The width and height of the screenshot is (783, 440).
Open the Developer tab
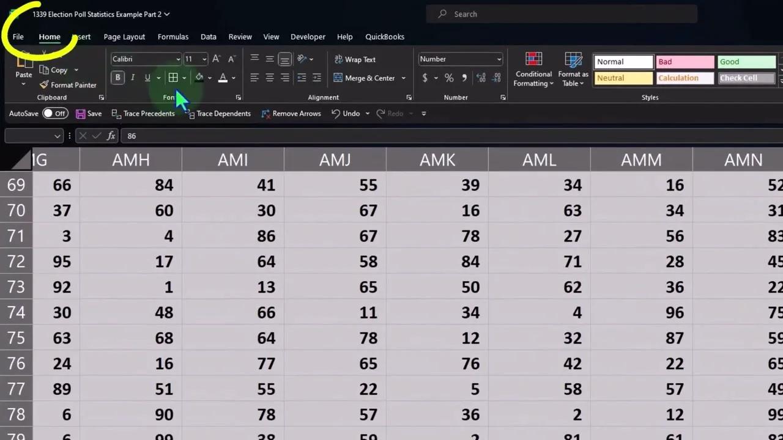308,37
